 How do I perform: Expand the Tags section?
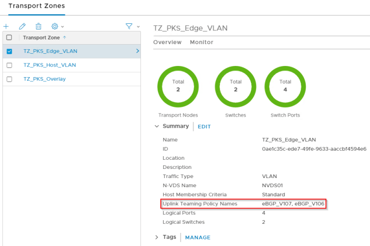pyautogui.click(x=157, y=237)
